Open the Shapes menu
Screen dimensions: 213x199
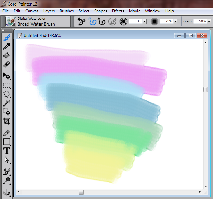(x=100, y=11)
